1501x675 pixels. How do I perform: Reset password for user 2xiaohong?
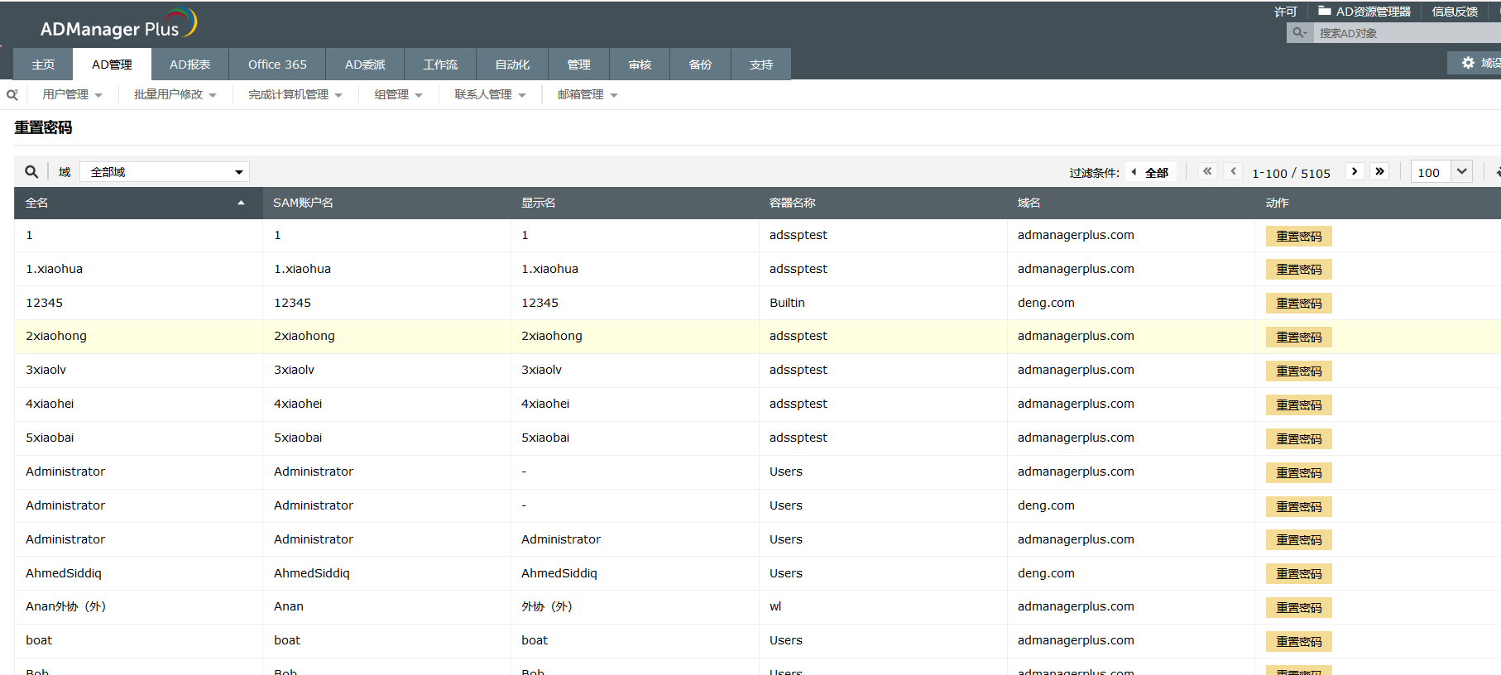click(x=1298, y=337)
